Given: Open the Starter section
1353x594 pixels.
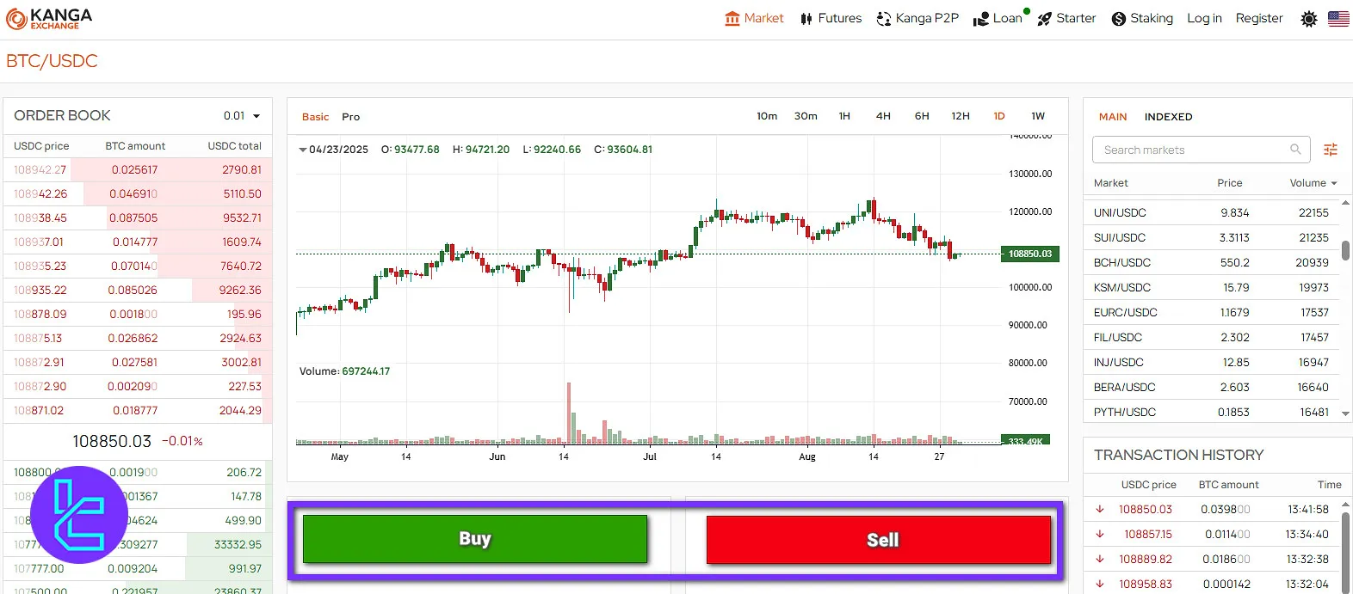Looking at the screenshot, I should [x=1066, y=18].
